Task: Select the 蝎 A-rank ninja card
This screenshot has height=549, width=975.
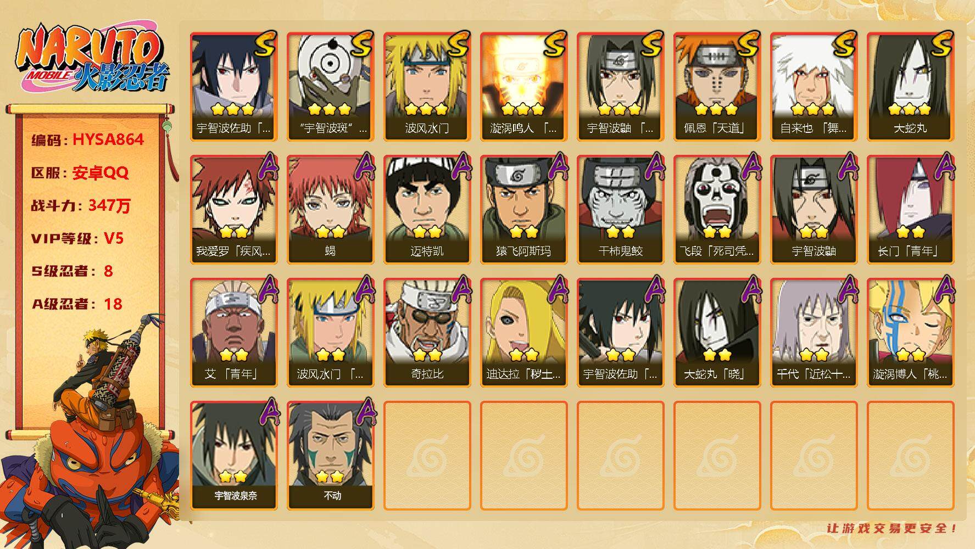Action: pyautogui.click(x=330, y=210)
